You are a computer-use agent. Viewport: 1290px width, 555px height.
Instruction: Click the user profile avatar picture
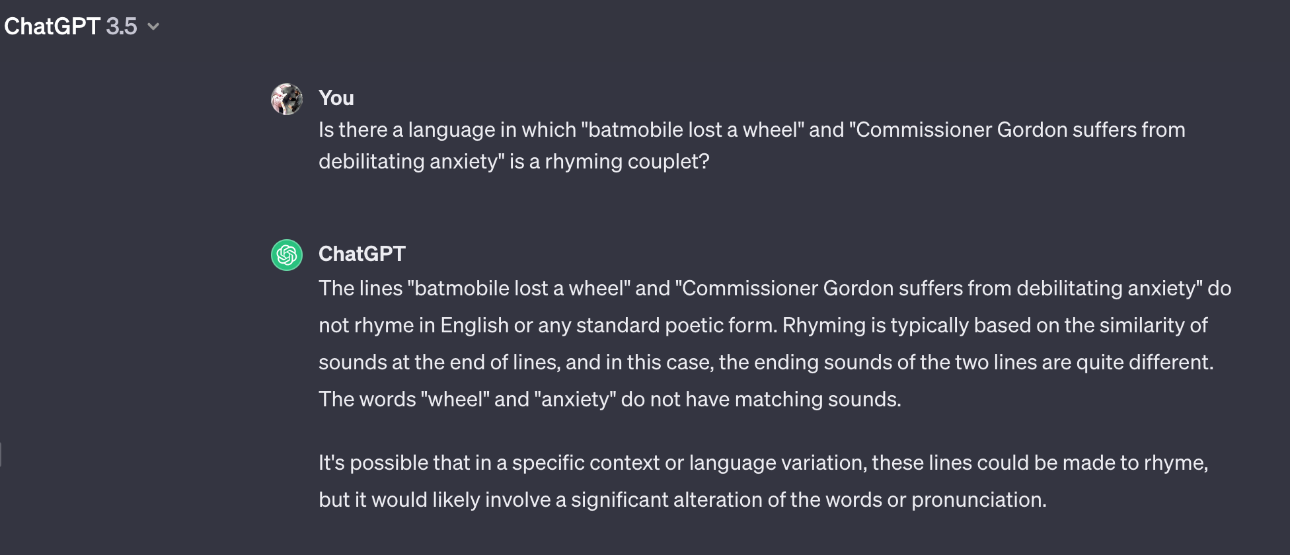point(287,99)
